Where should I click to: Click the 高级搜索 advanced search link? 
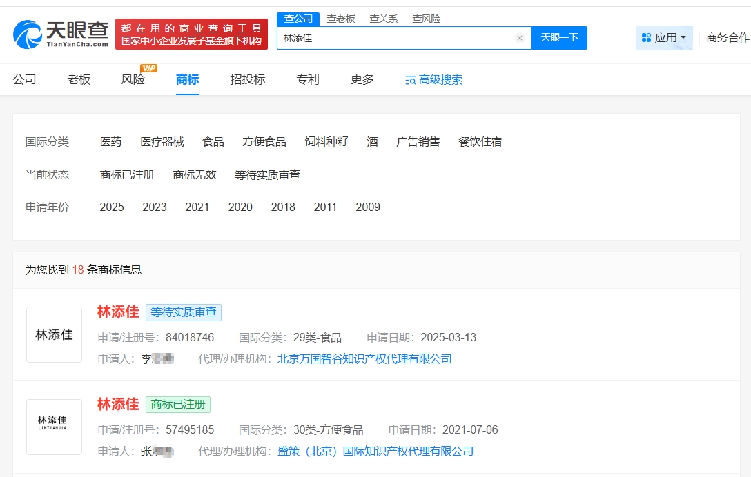tap(434, 80)
